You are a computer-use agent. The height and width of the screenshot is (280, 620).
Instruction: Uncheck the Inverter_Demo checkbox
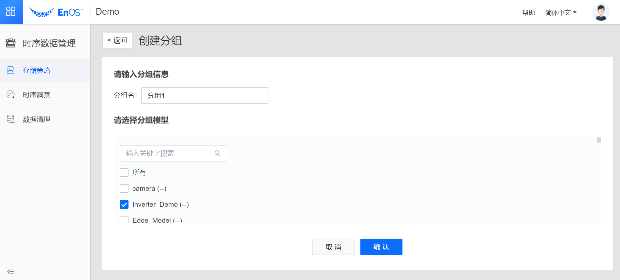[124, 204]
